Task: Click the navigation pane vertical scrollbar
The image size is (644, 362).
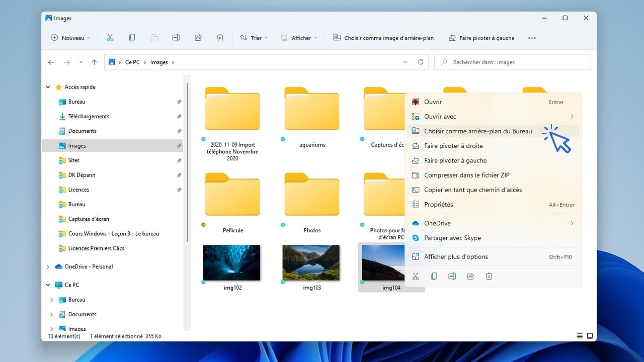Action: coord(188,162)
